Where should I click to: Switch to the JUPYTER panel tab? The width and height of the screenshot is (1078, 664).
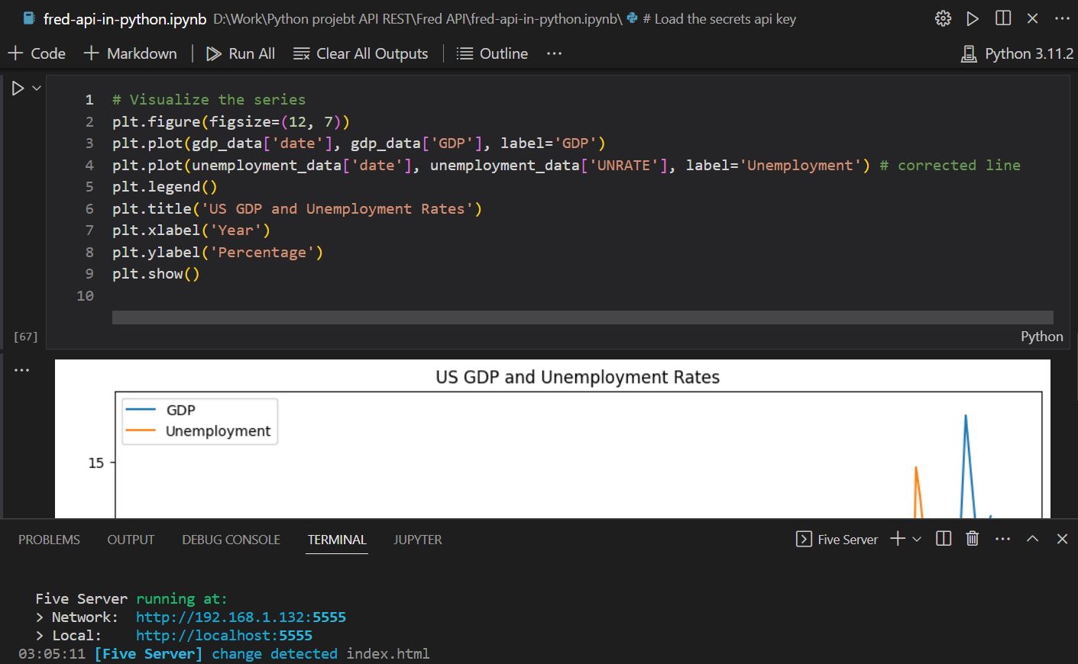tap(417, 540)
